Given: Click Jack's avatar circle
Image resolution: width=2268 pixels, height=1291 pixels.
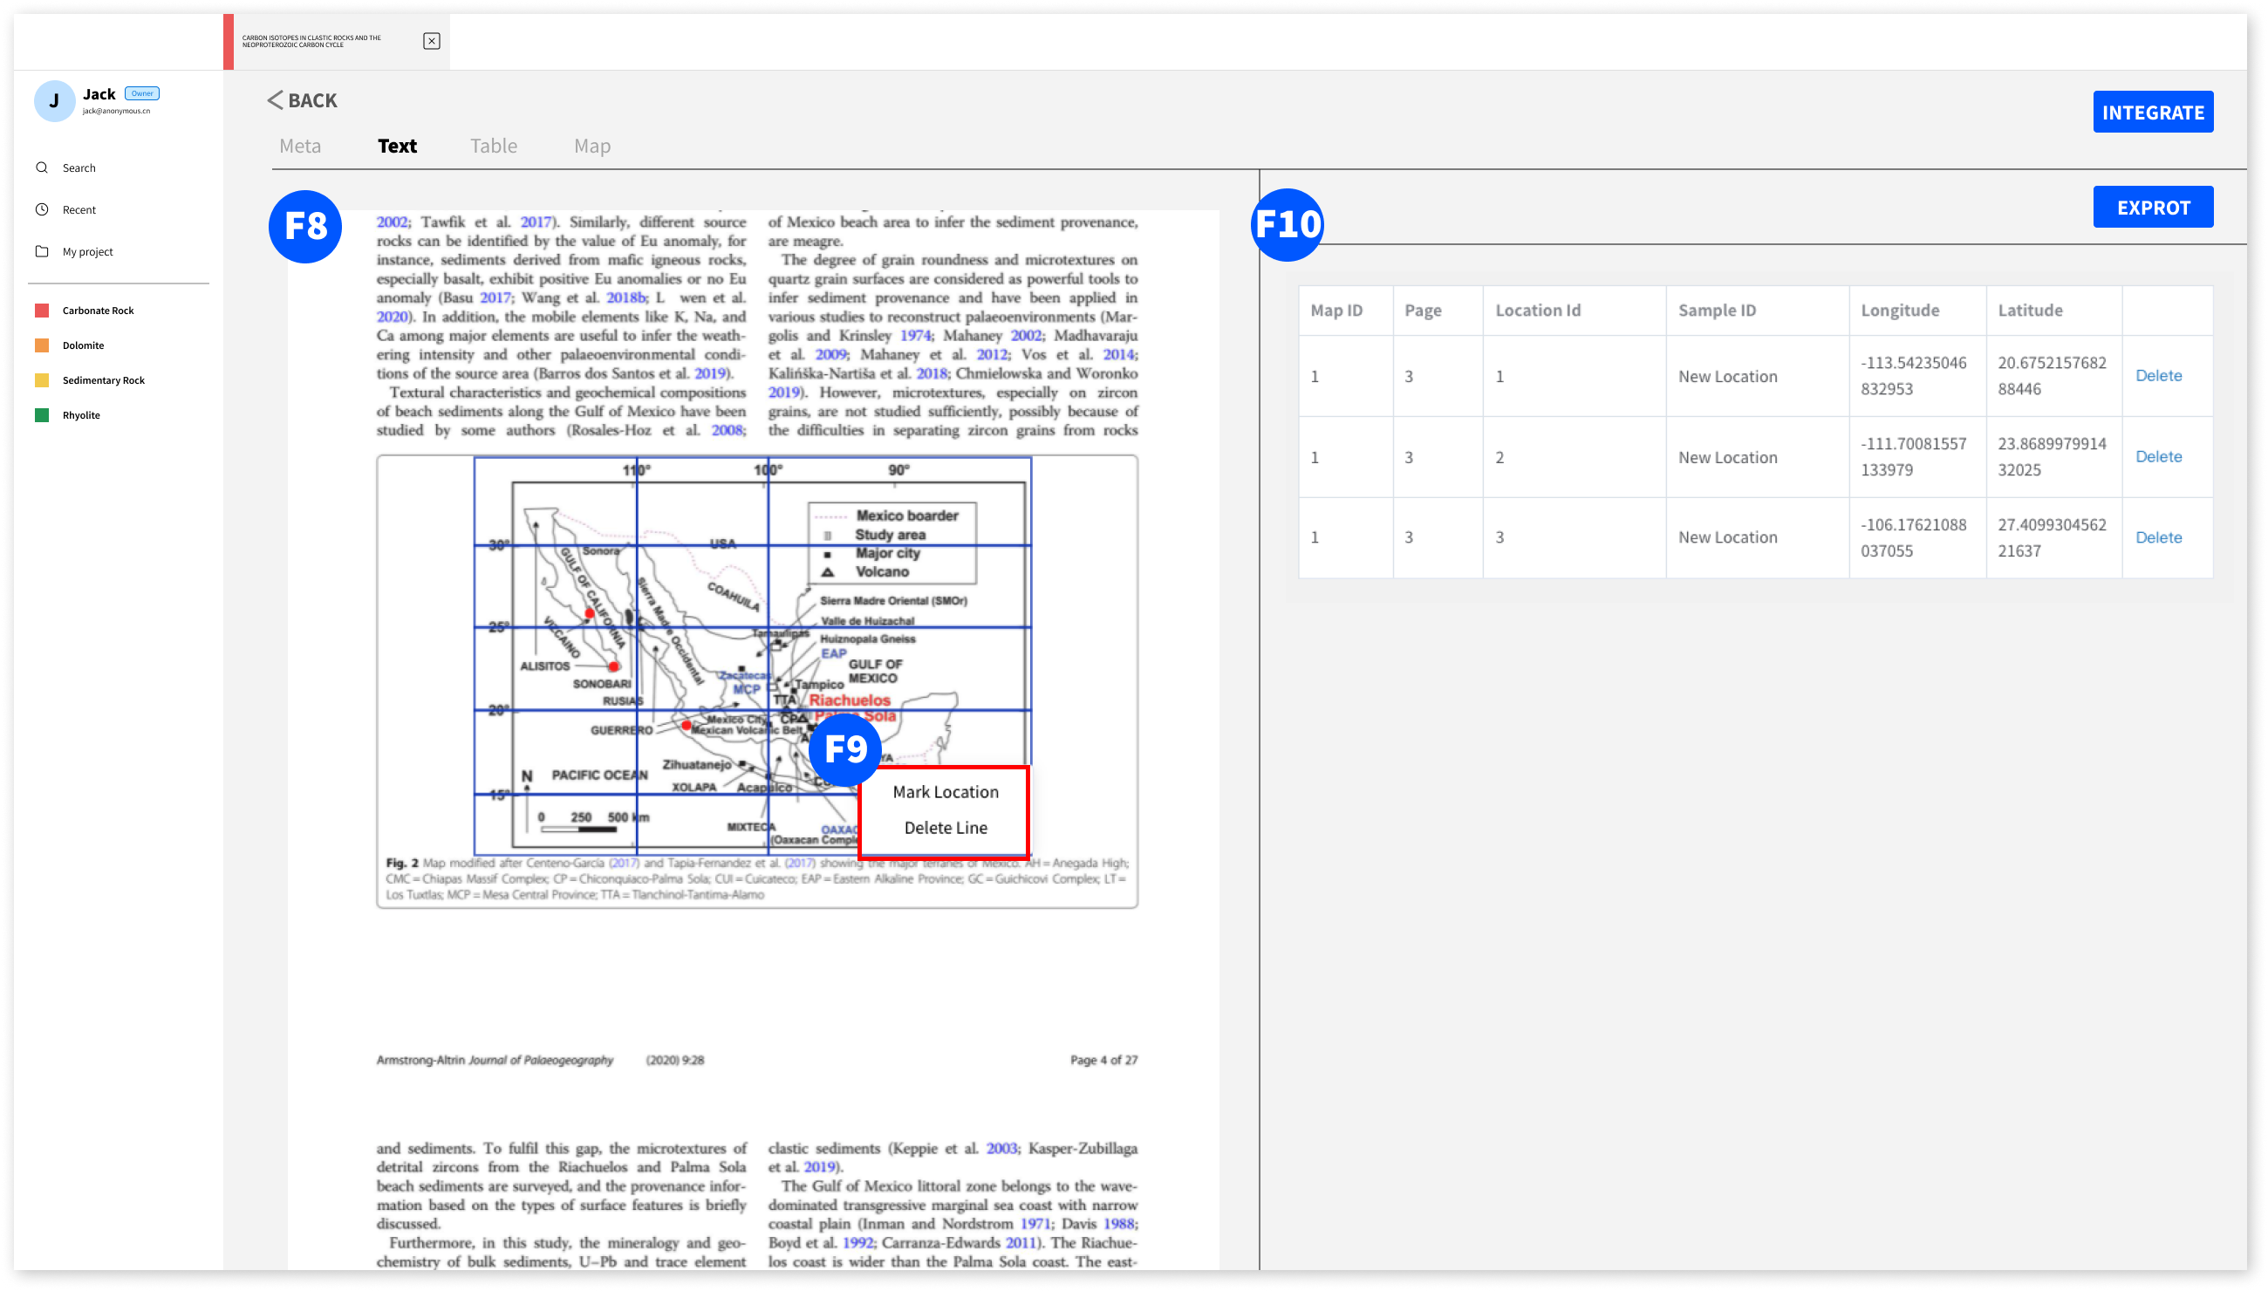Looking at the screenshot, I should point(54,101).
